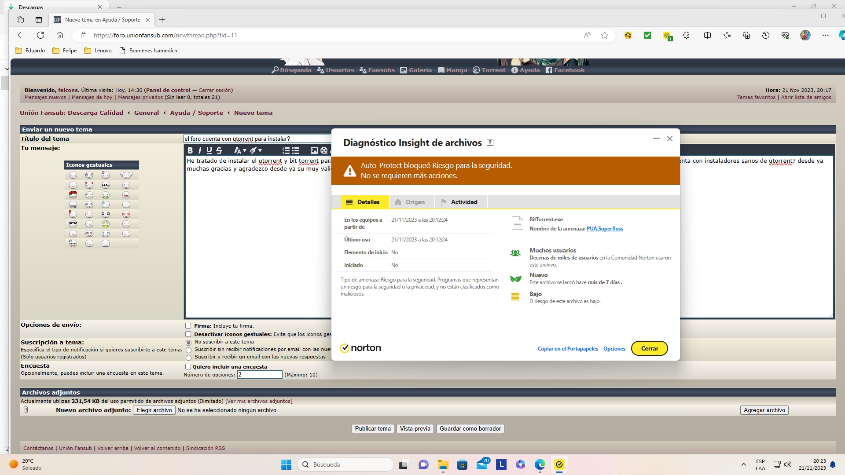Enable the Firma signature checkbox
Viewport: 845px width, 475px height.
[x=188, y=326]
